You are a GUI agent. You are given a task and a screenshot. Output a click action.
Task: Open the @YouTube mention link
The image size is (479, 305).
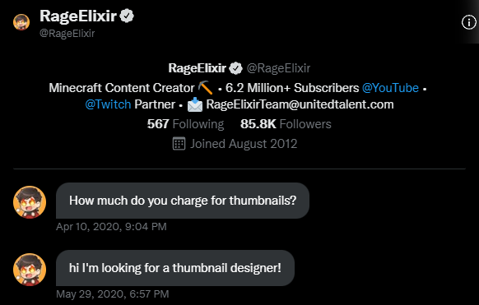[x=390, y=88]
